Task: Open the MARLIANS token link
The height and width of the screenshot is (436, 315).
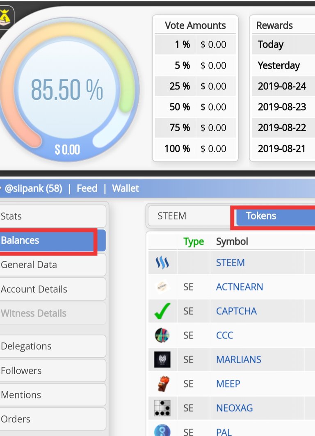Action: (239, 359)
